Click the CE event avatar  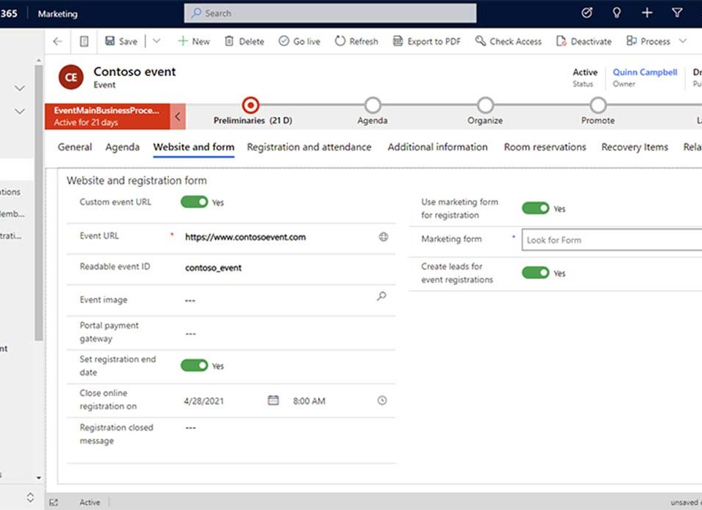click(71, 77)
